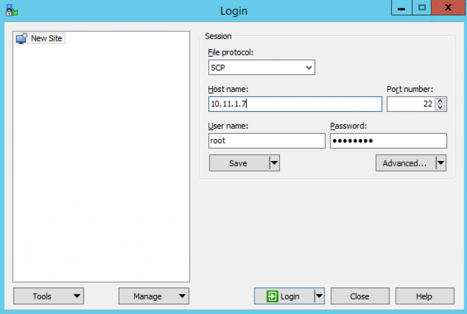Image resolution: width=467 pixels, height=314 pixels.
Task: Save the session settings
Action: (239, 163)
